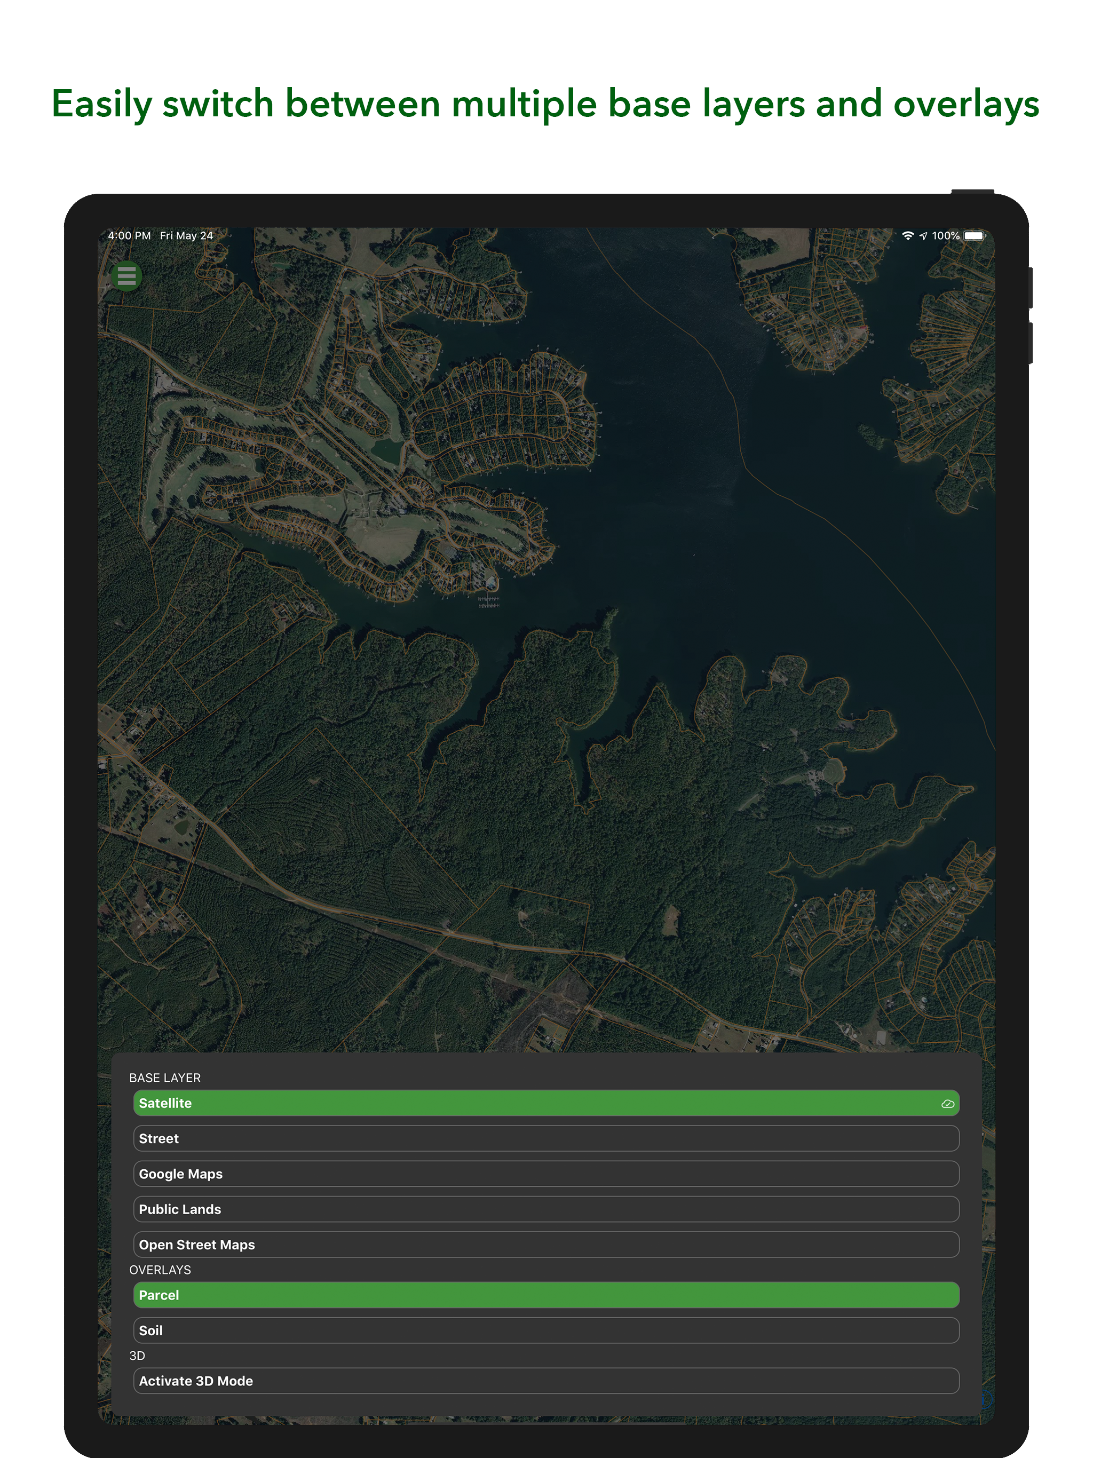Image resolution: width=1093 pixels, height=1458 pixels.
Task: Tap the cloud download icon on Satellite
Action: tap(947, 1104)
